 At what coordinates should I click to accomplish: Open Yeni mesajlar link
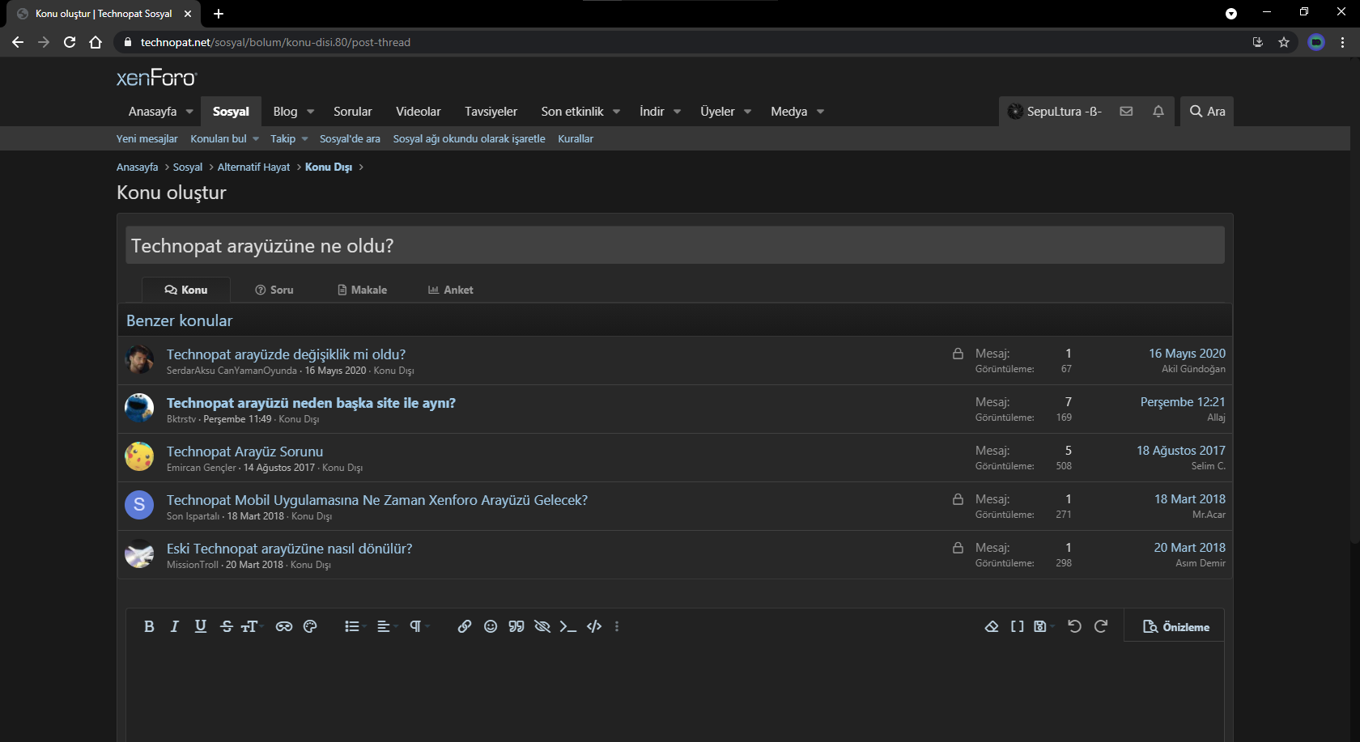coord(147,138)
